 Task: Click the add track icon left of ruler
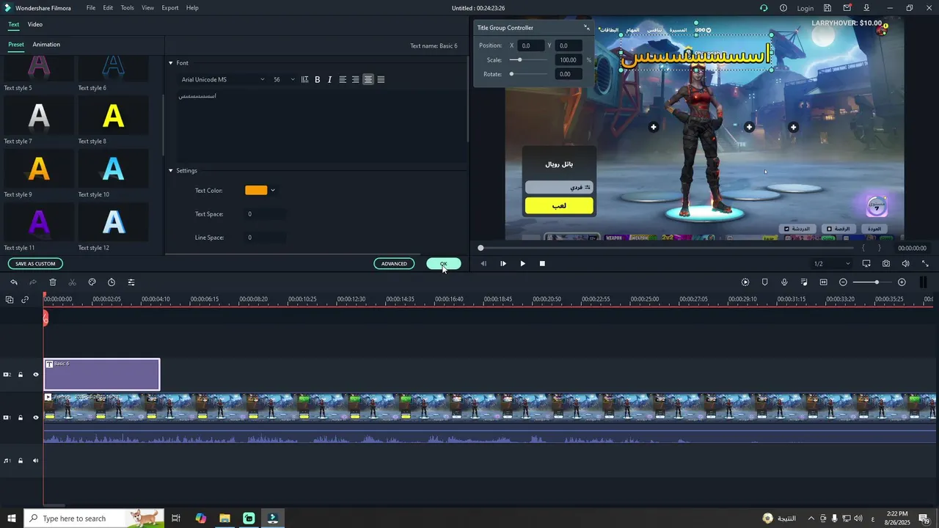(10, 299)
